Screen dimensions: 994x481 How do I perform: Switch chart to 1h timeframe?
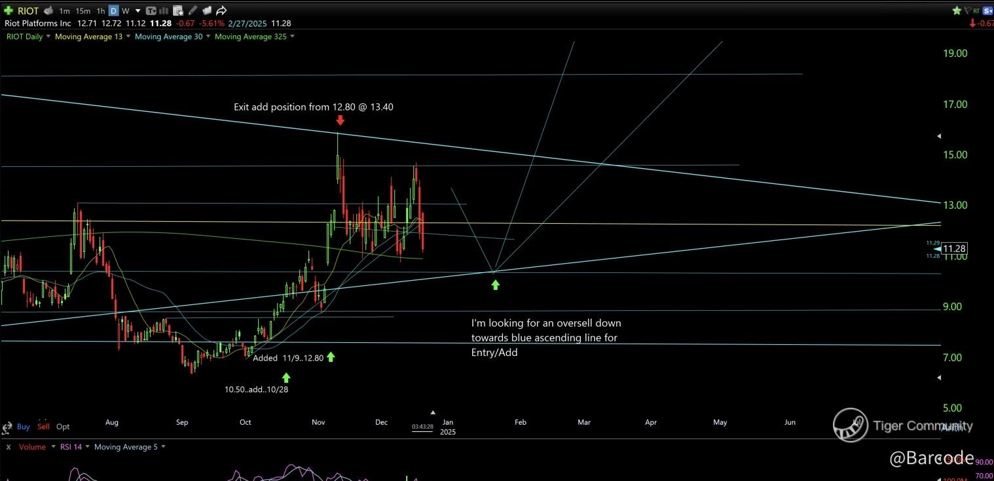point(100,11)
